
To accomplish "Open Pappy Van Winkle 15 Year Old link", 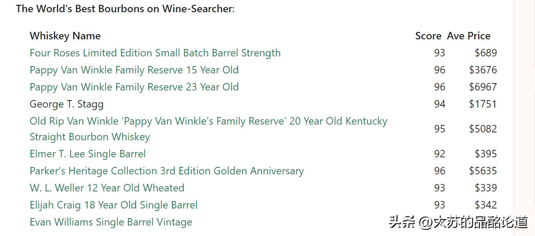I will pos(134,70).
